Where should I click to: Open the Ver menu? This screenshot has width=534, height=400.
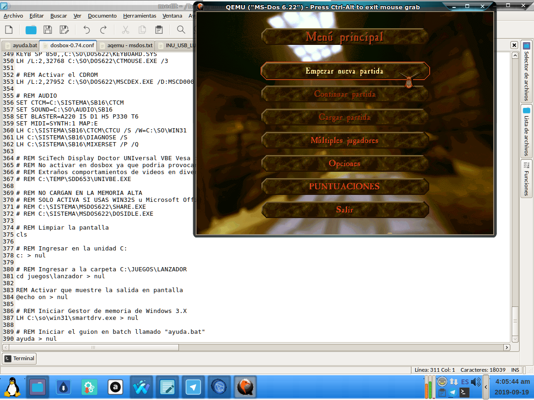tap(77, 16)
